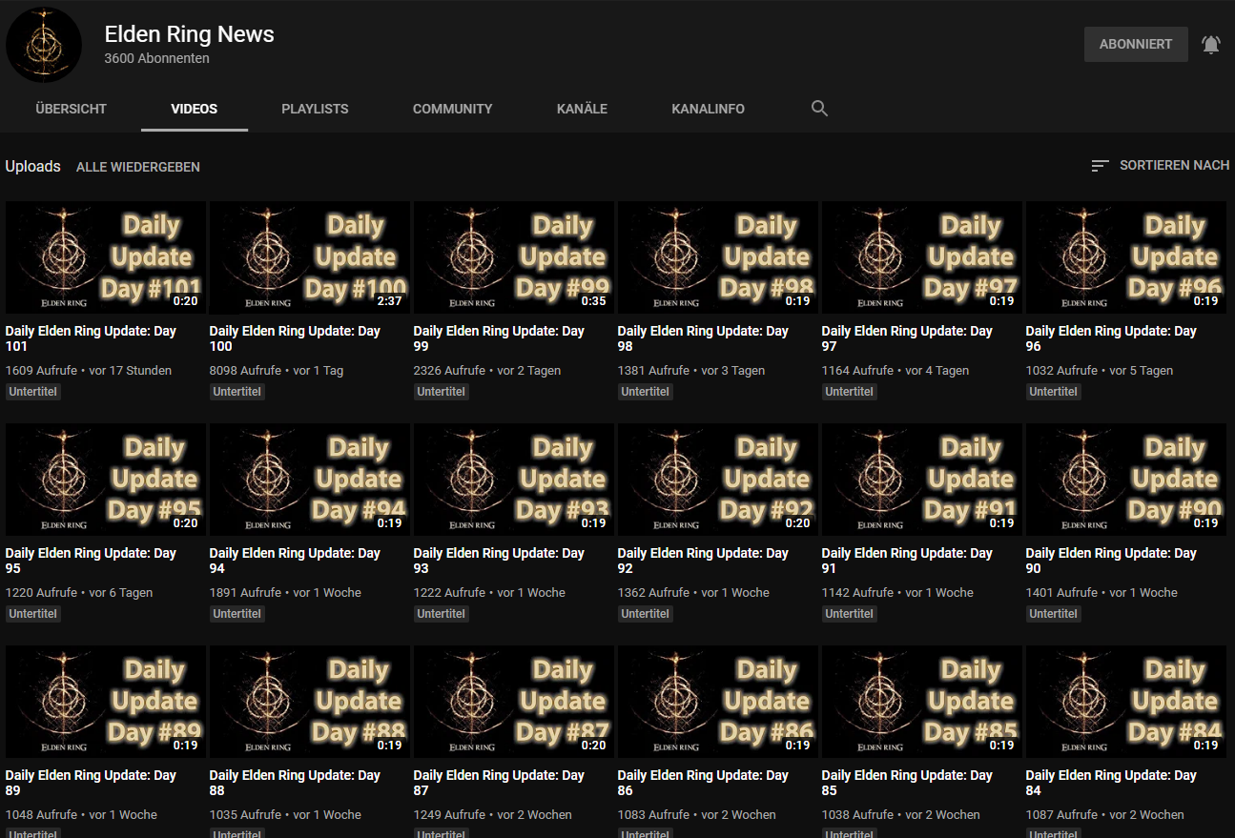Click title 'Daily Elden Ring Update: Day 94'

(296, 561)
